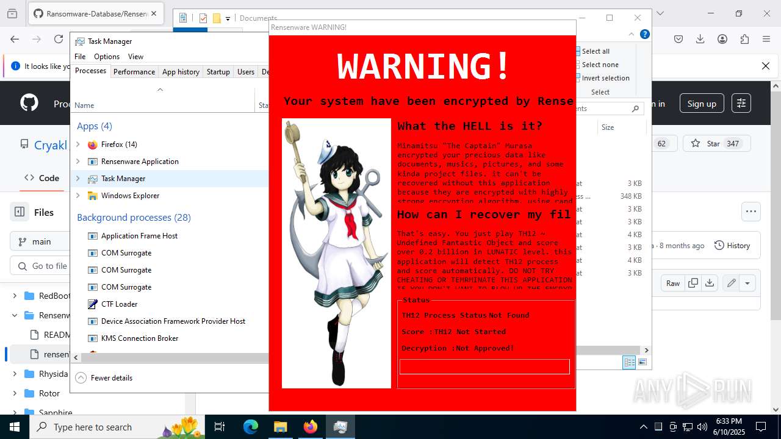Open the three-dot more options button

point(751,212)
